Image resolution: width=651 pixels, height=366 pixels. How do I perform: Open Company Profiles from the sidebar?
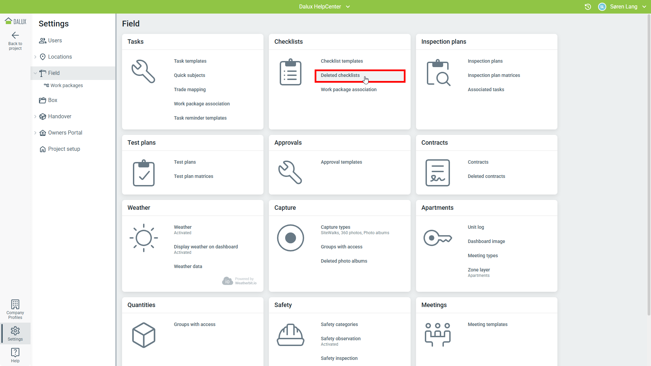(15, 309)
